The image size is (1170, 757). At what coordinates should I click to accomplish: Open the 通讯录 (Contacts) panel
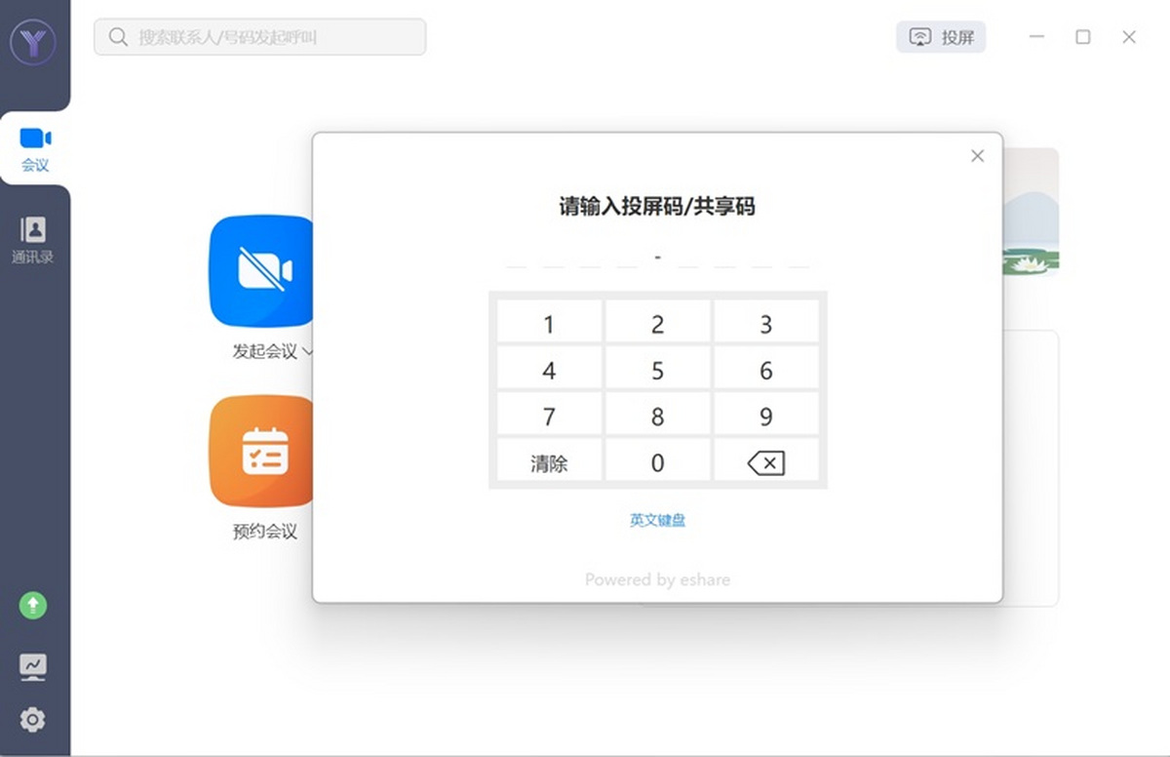point(34,237)
